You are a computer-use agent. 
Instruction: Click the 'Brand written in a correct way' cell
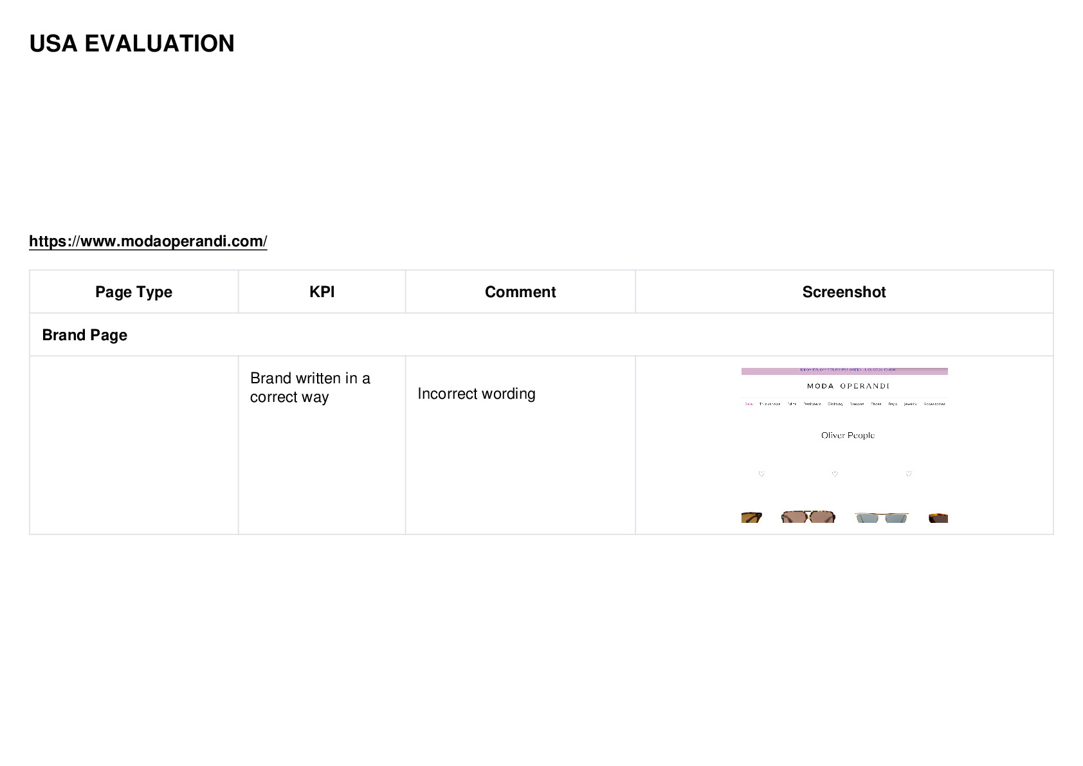322,445
